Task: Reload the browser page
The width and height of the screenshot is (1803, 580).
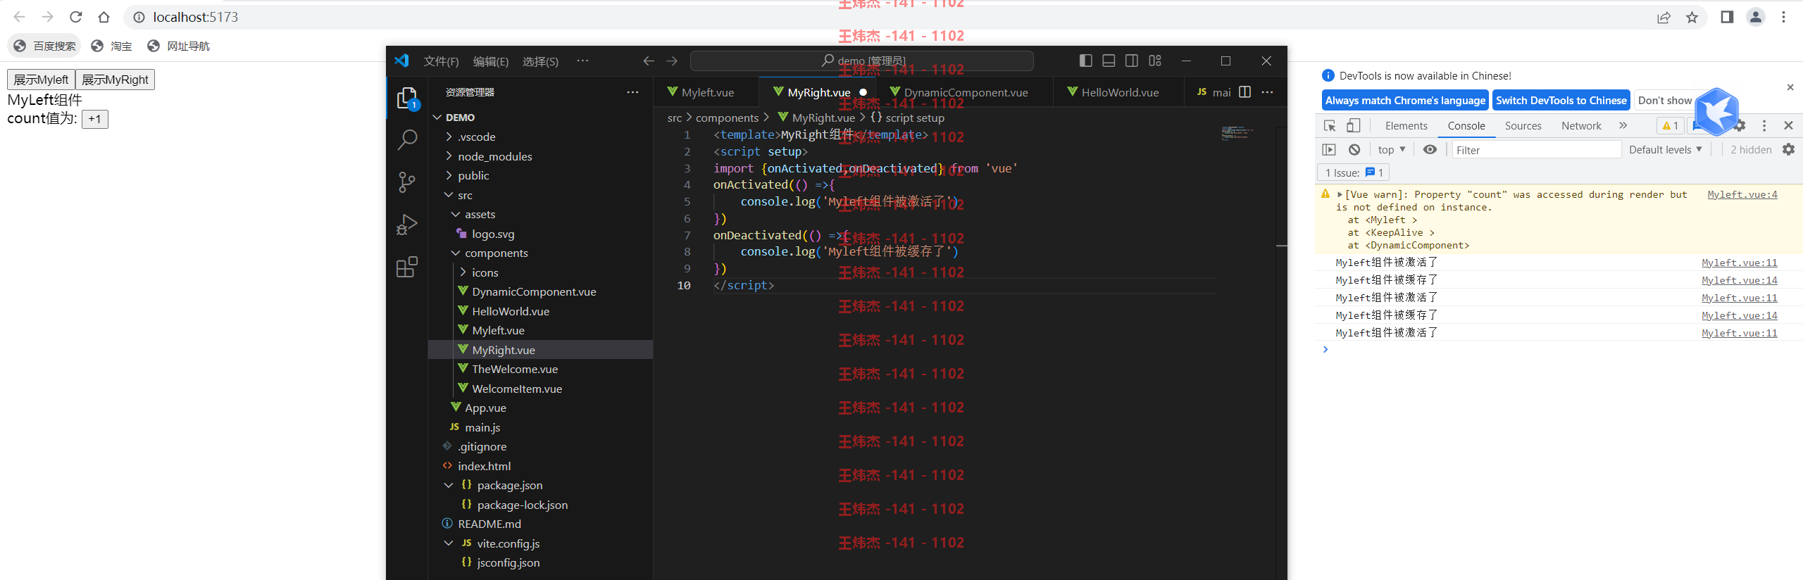Action: pos(76,17)
